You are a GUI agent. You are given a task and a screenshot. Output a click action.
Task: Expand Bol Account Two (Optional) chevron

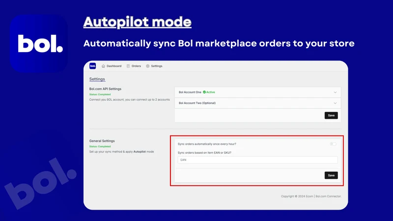pos(335,103)
